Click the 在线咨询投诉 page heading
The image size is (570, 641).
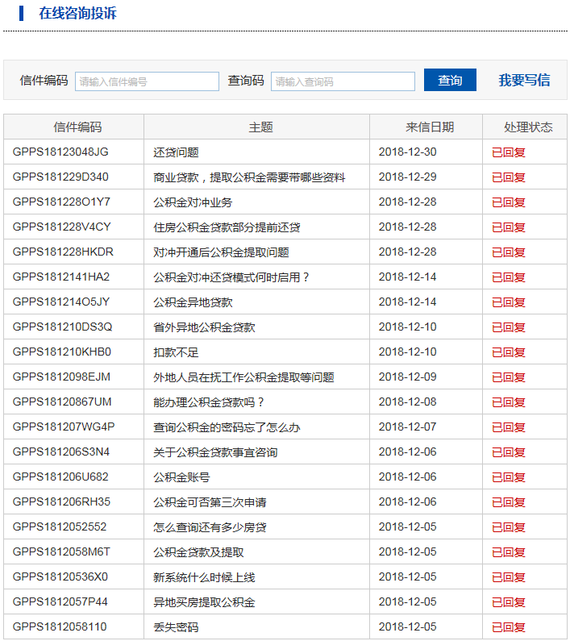click(x=77, y=13)
